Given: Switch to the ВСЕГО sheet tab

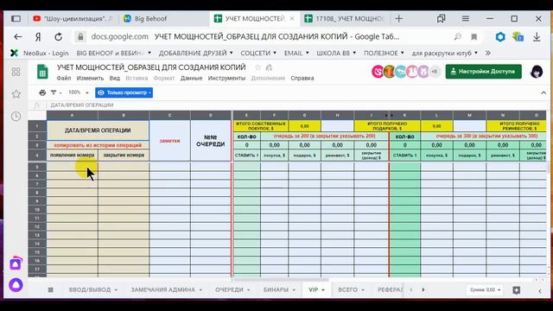Looking at the screenshot, I should click(x=347, y=289).
